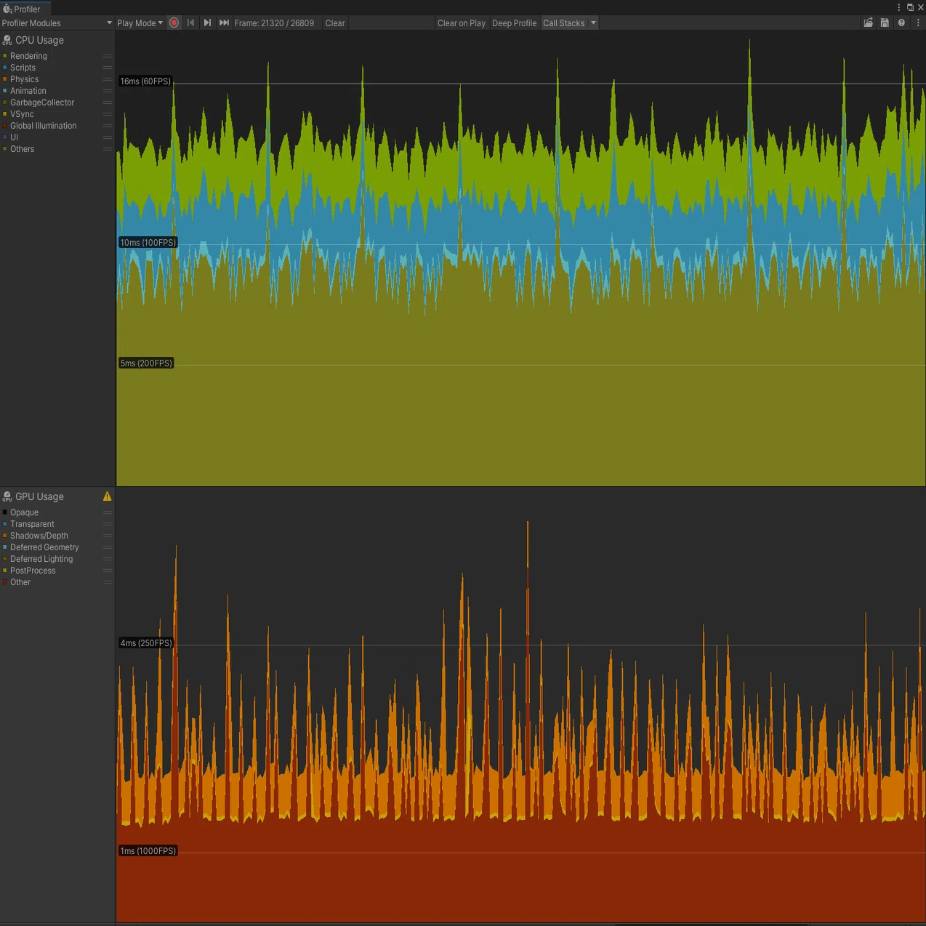The height and width of the screenshot is (926, 926).
Task: Toggle Deep Profile mode
Action: click(x=514, y=23)
